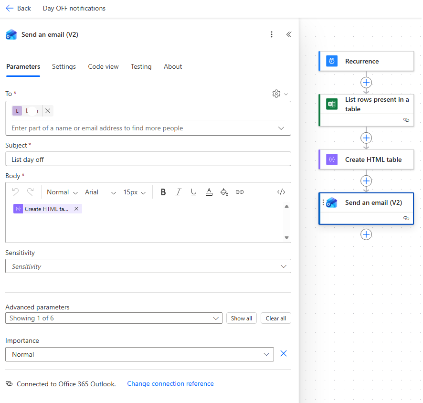Remove the Create HTML table token

(x=76, y=209)
